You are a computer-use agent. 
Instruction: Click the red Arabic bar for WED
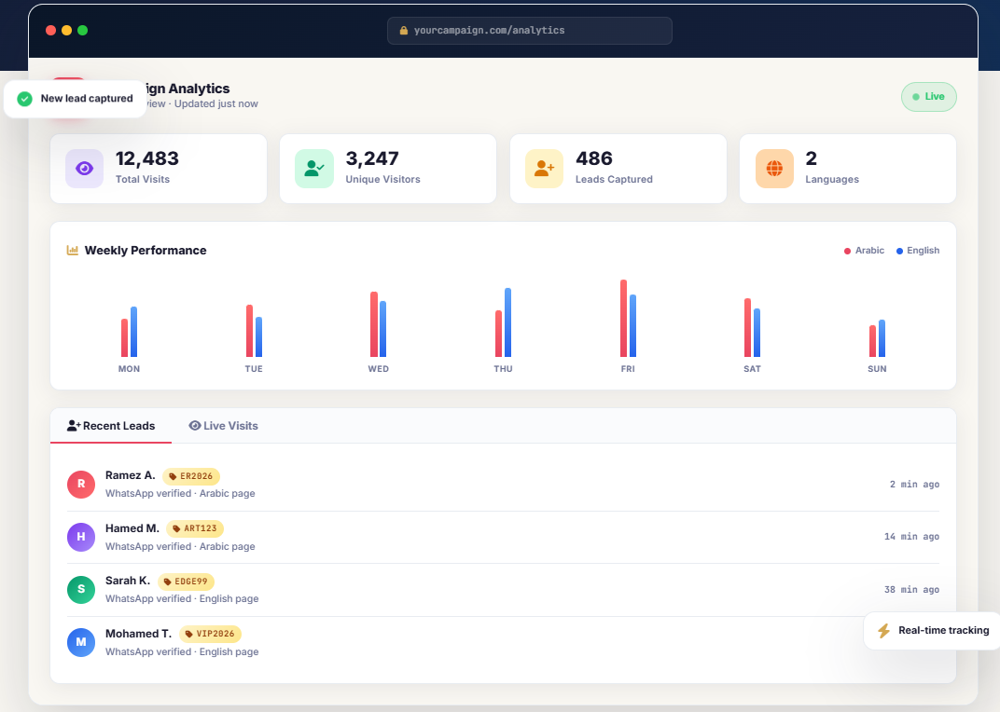point(374,324)
